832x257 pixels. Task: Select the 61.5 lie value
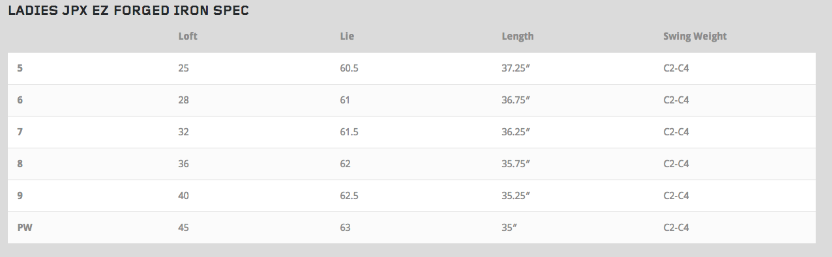point(349,131)
